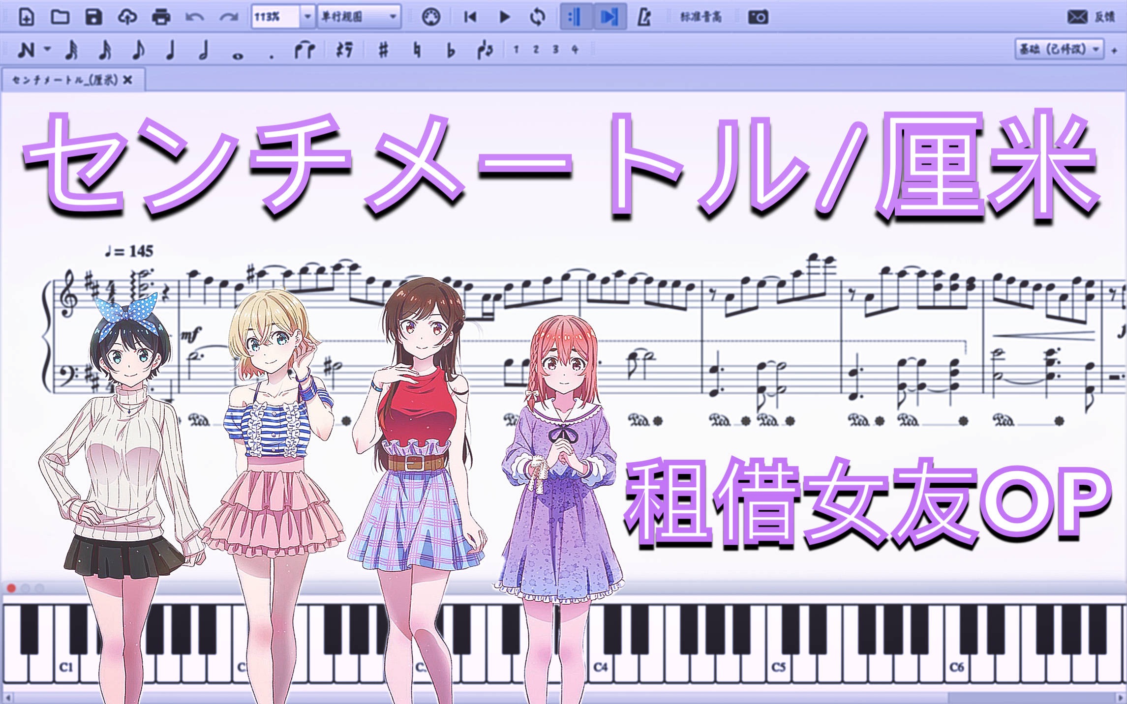Select the 32nd note duration
The image size is (1127, 704).
(72, 50)
